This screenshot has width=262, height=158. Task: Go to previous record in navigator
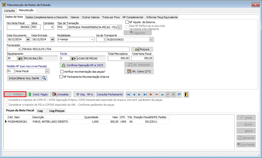click(134, 95)
